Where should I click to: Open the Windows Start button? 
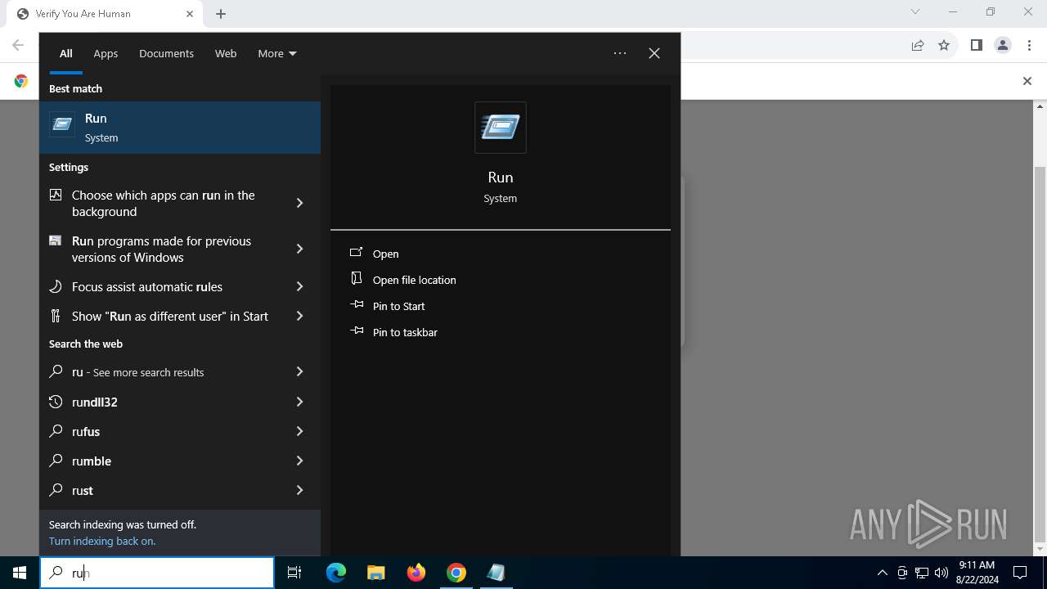(20, 573)
